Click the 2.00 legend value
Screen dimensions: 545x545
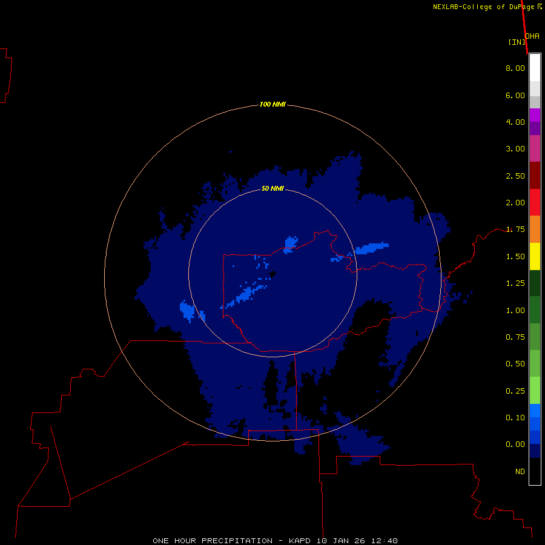click(x=515, y=203)
